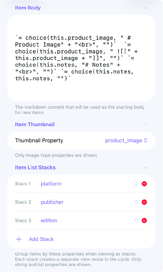Click the stepper arrows beside product_image

coord(146,141)
